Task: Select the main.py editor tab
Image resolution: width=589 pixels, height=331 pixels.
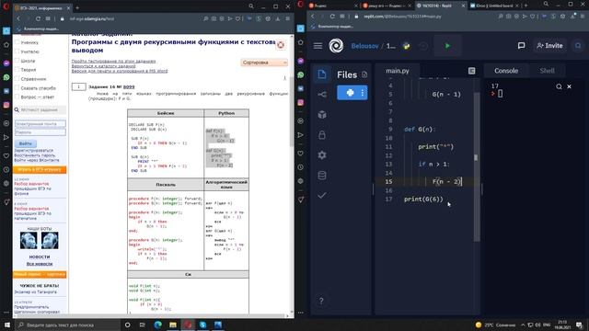Action: [x=398, y=71]
